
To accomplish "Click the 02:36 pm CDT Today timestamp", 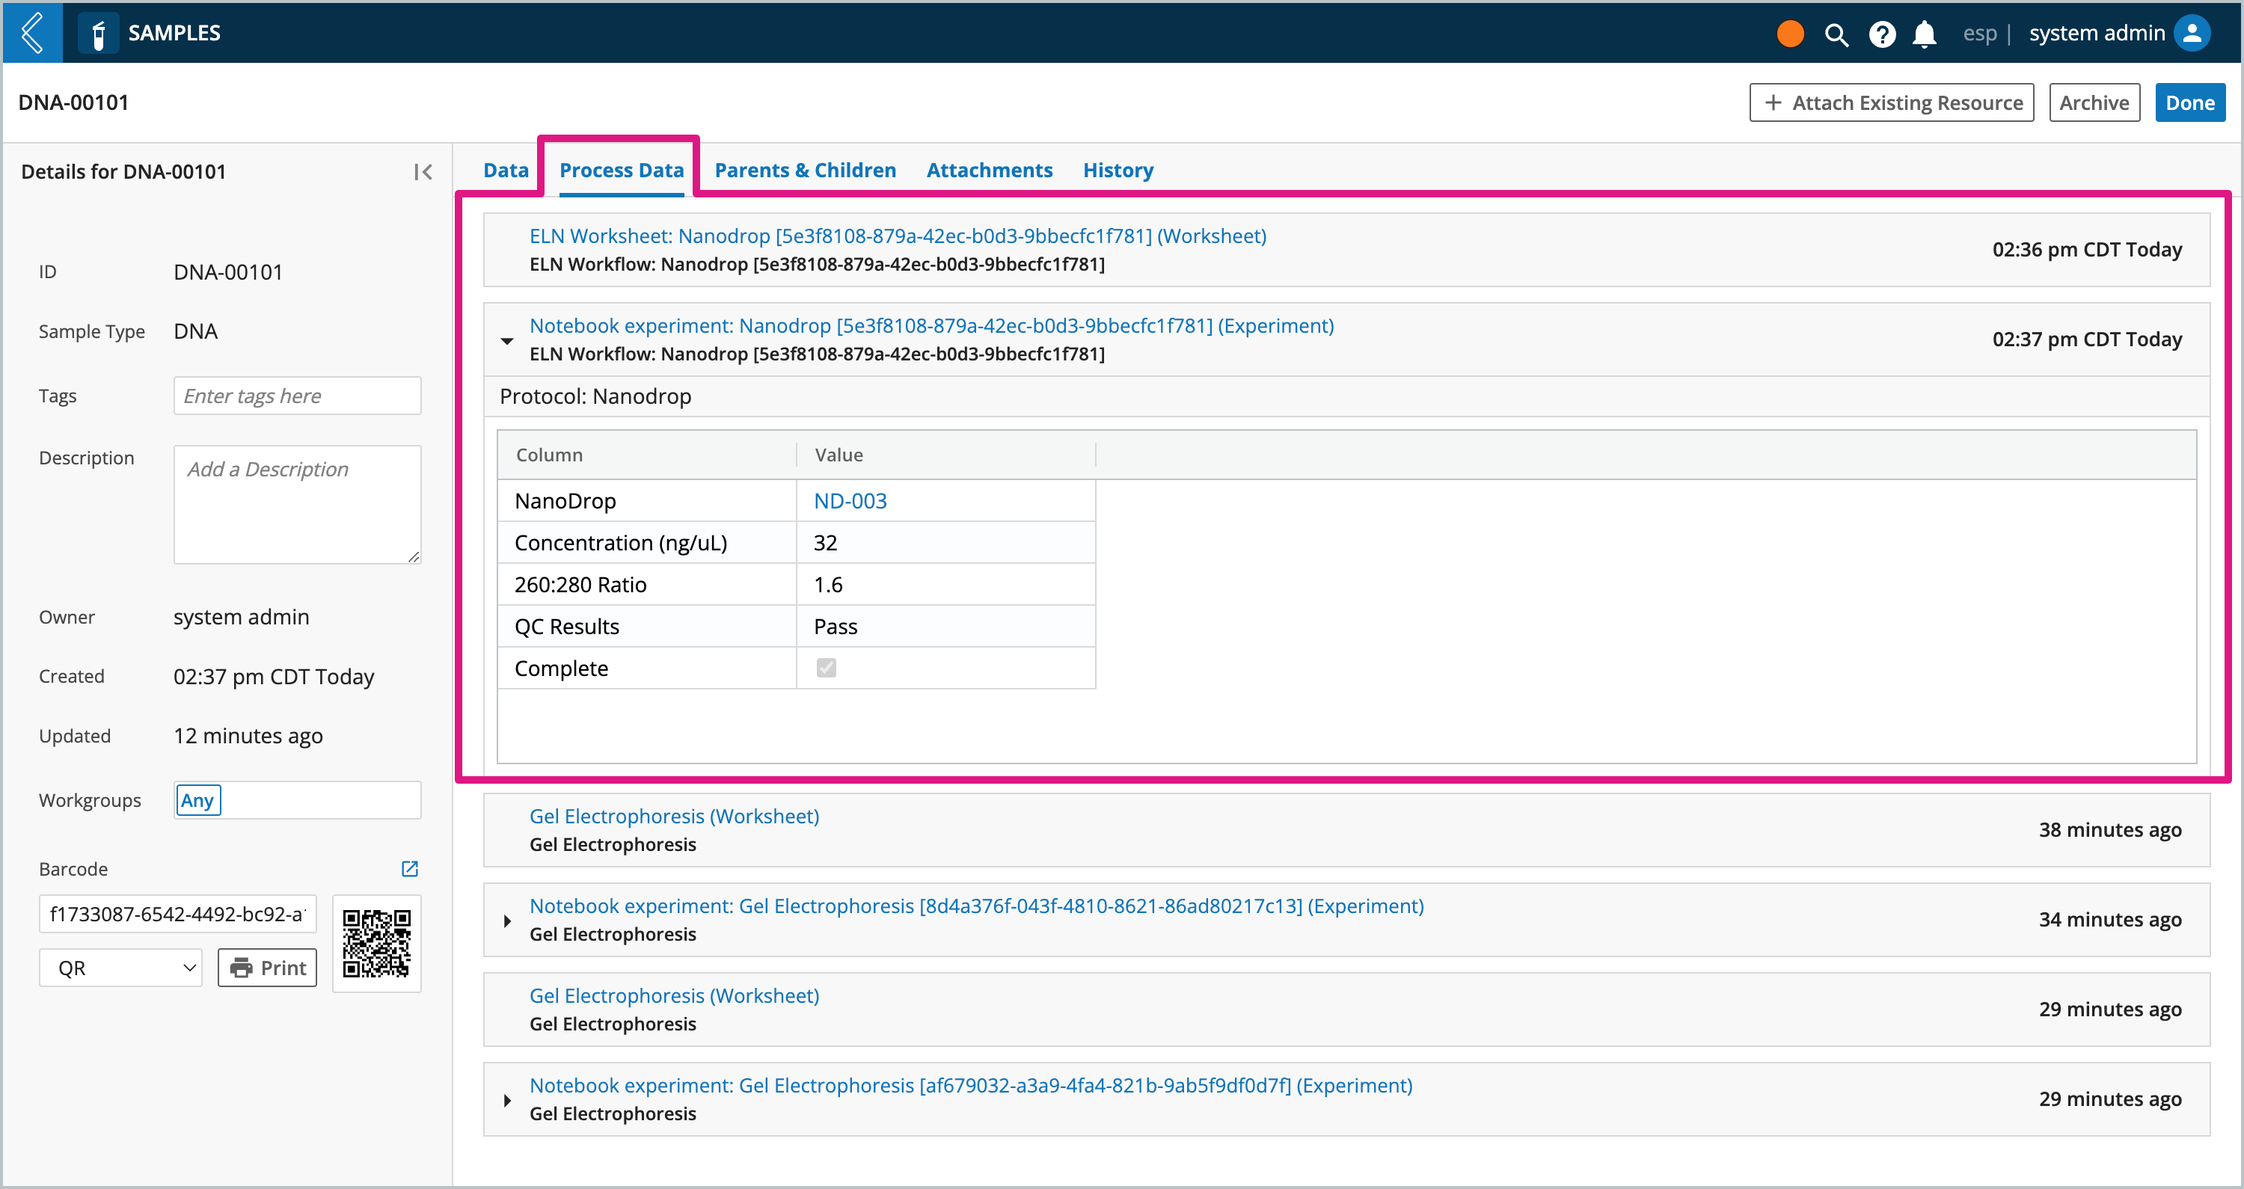I will point(2086,249).
